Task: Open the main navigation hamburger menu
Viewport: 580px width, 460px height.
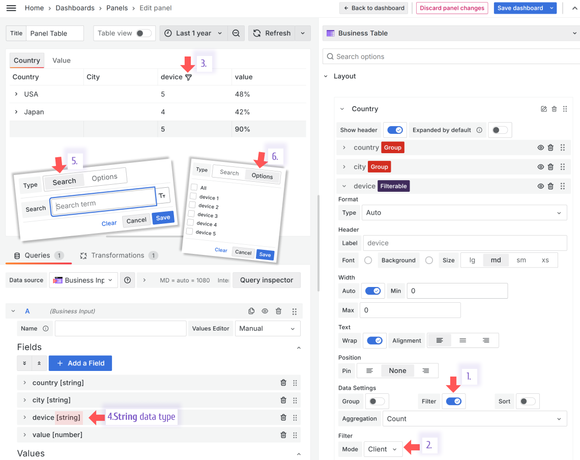Action: point(11,8)
